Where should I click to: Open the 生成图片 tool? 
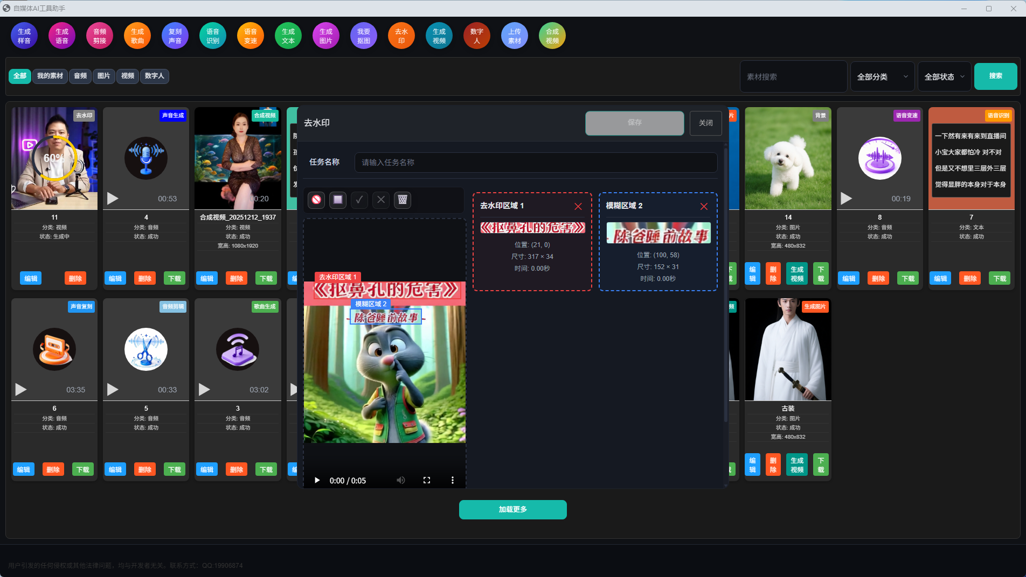tap(326, 36)
